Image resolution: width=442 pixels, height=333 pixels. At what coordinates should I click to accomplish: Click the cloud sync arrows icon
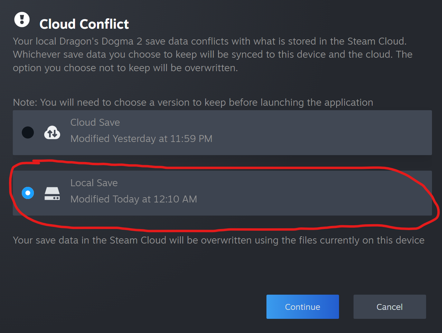click(52, 133)
